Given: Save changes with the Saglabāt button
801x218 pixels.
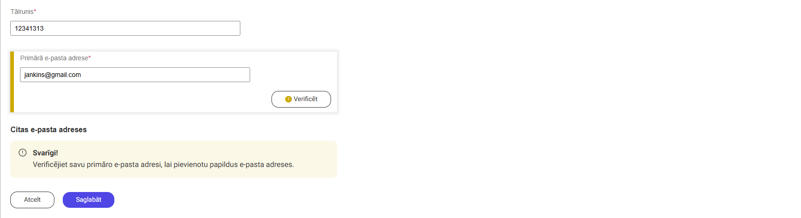Looking at the screenshot, I should (x=88, y=200).
